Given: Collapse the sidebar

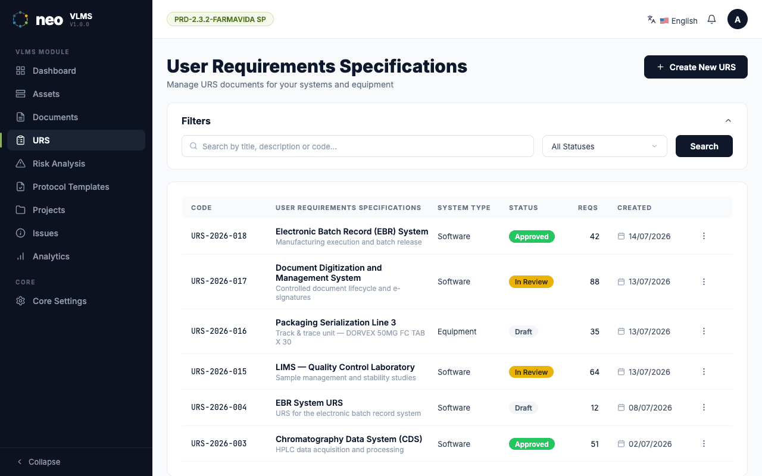Looking at the screenshot, I should pos(39,462).
